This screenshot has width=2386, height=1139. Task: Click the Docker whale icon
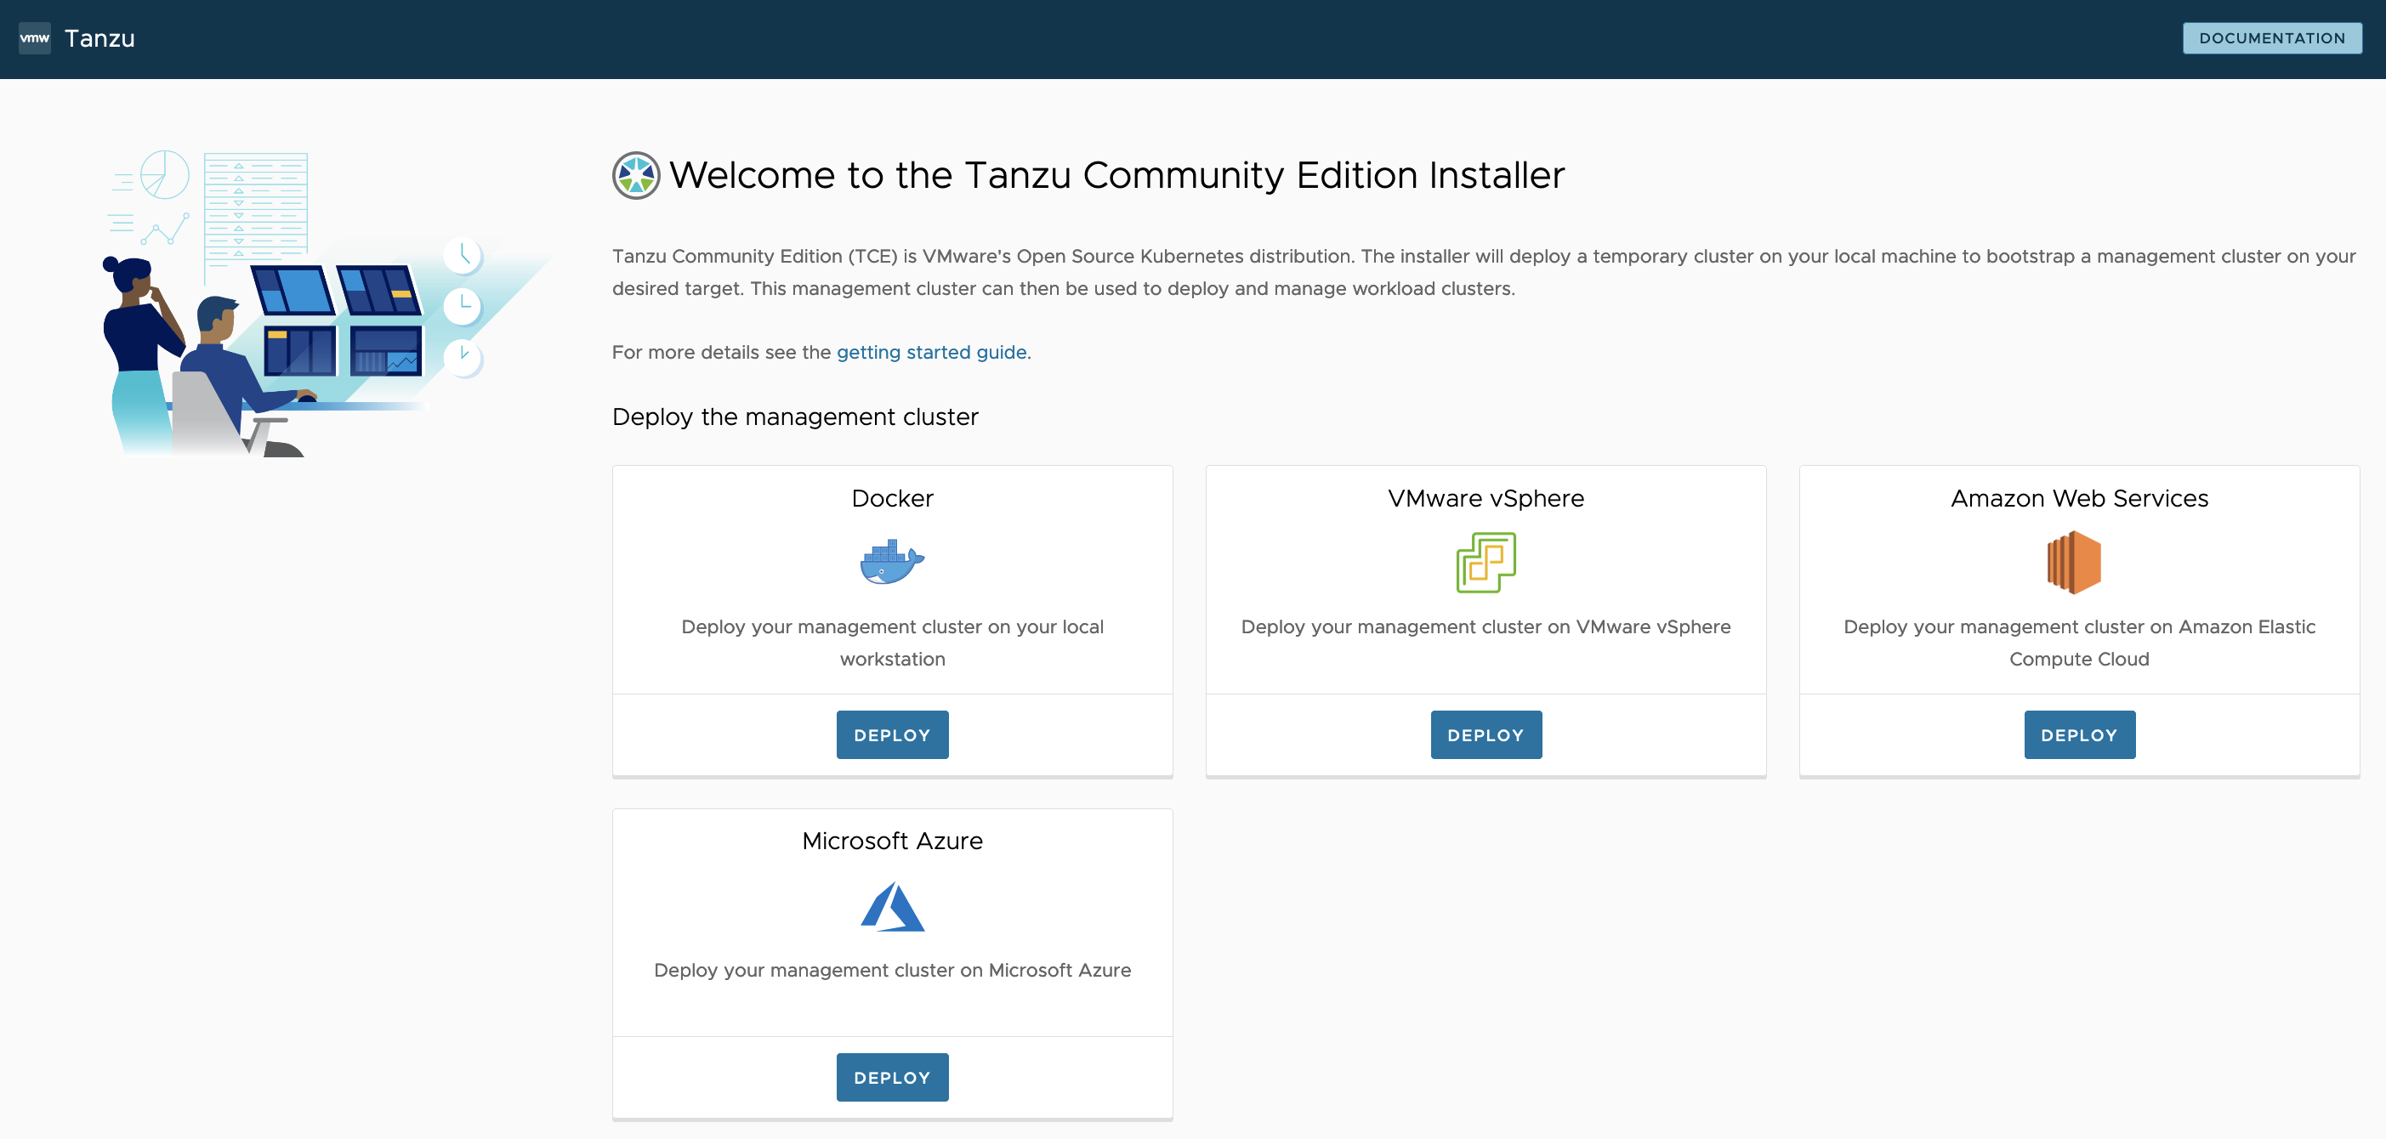tap(892, 561)
